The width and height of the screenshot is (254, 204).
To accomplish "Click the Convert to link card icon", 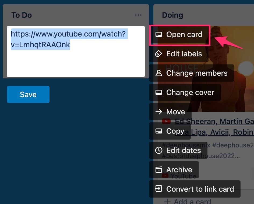I will (x=158, y=188).
